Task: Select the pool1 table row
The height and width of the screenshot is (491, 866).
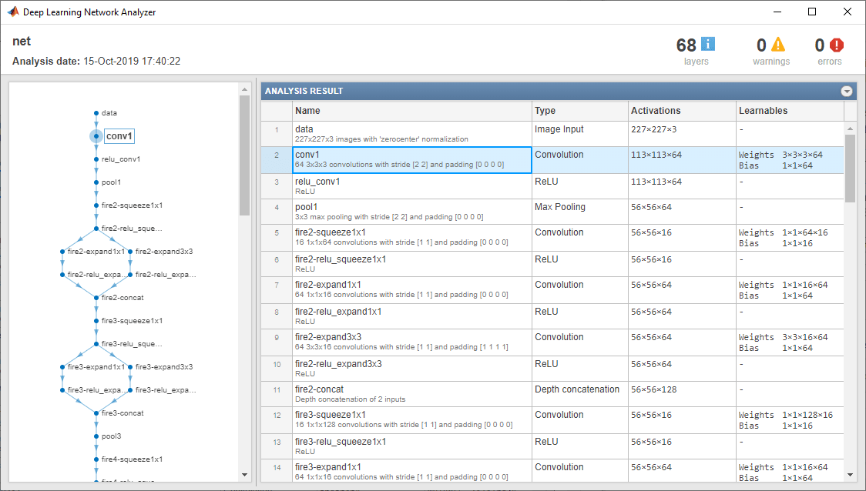Action: coord(552,212)
